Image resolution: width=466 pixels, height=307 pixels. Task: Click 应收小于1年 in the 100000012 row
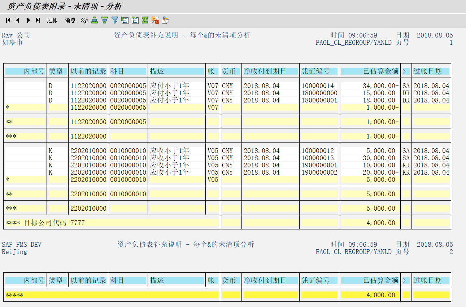(170, 151)
